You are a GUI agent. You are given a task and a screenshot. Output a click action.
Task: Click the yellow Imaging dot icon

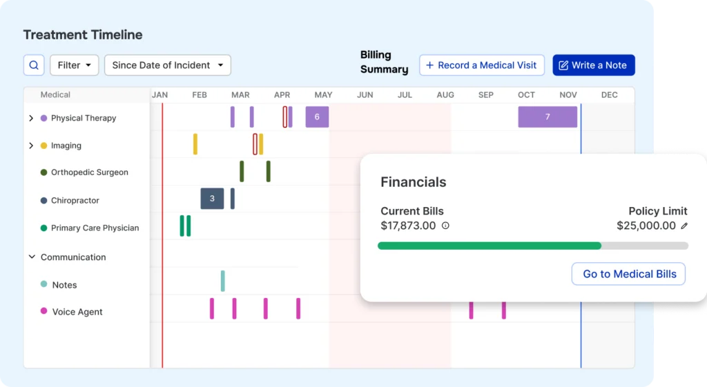tap(43, 146)
